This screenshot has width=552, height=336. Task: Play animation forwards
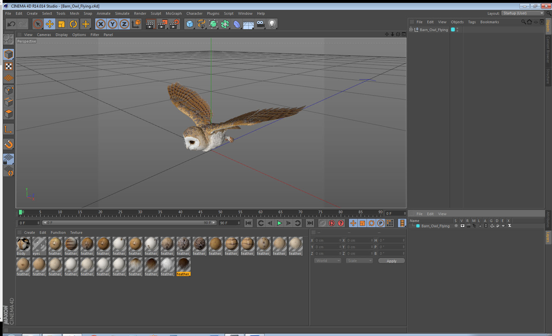[x=279, y=223]
